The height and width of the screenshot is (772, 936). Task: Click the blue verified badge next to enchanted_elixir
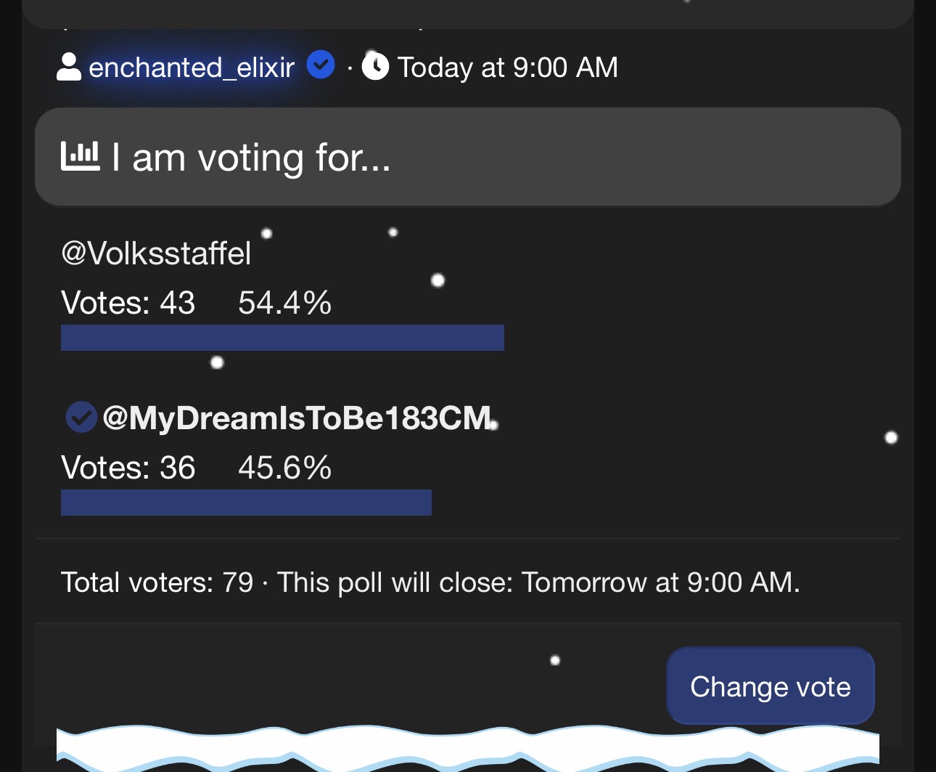(x=320, y=65)
